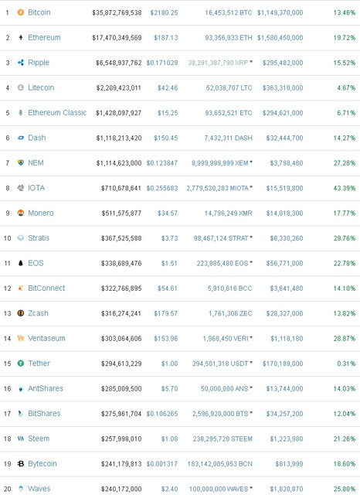
Task: Click supply 93,356,933 ETH
Action: pyautogui.click(x=229, y=38)
